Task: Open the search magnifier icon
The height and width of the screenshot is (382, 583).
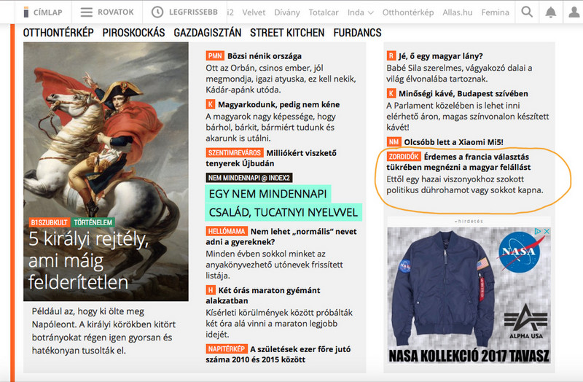Action: click(x=527, y=12)
